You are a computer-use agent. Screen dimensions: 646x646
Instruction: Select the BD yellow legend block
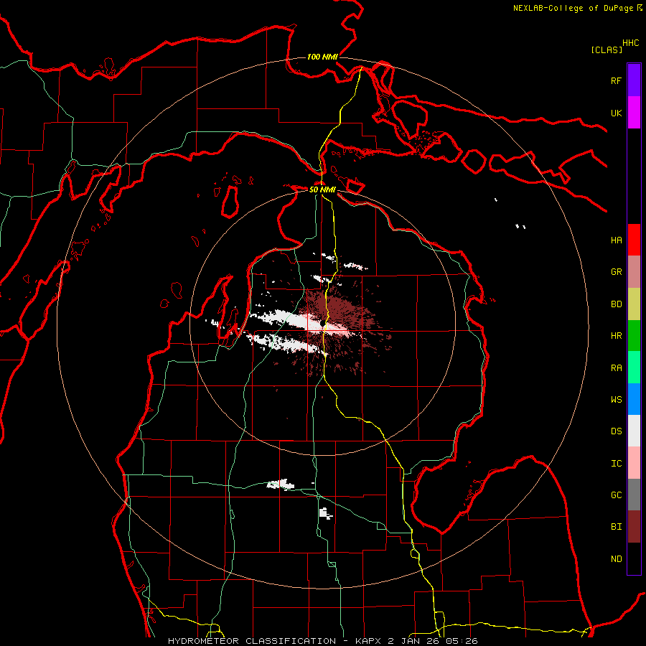pyautogui.click(x=634, y=304)
